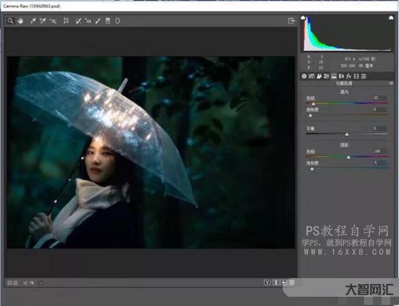399x306 pixels.
Task: Select the Targeted Adjustment tool
Action: tap(53, 21)
